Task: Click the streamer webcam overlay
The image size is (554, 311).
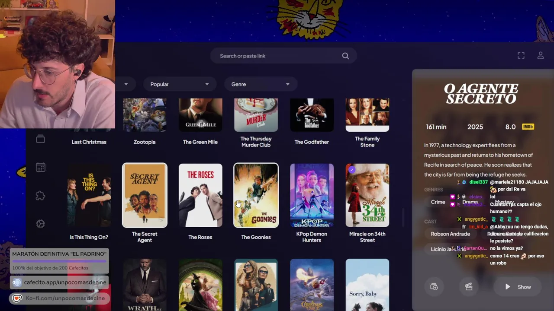Action: click(x=58, y=64)
